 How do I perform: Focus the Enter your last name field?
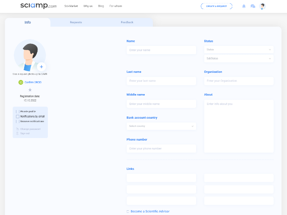(161, 81)
